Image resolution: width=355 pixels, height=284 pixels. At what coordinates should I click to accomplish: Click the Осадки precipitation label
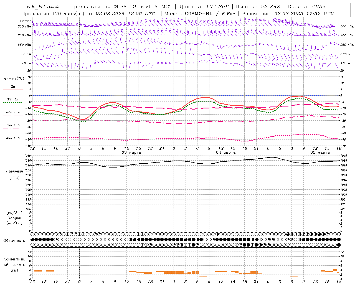click(x=14, y=218)
